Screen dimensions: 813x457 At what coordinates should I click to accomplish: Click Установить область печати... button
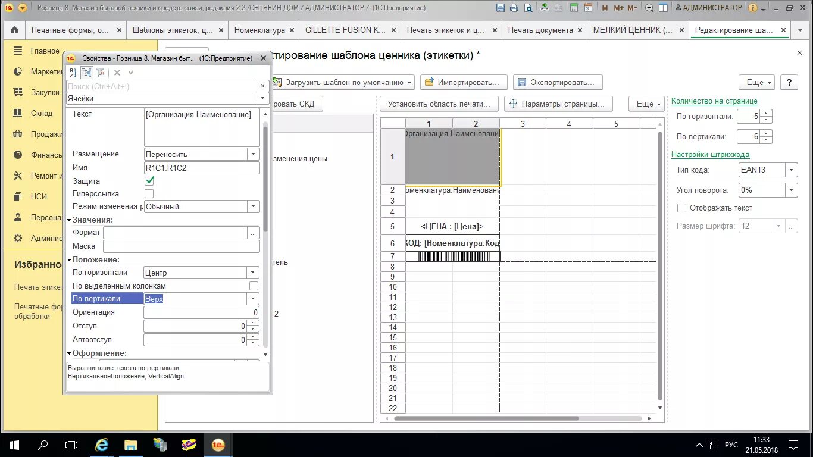tap(439, 104)
